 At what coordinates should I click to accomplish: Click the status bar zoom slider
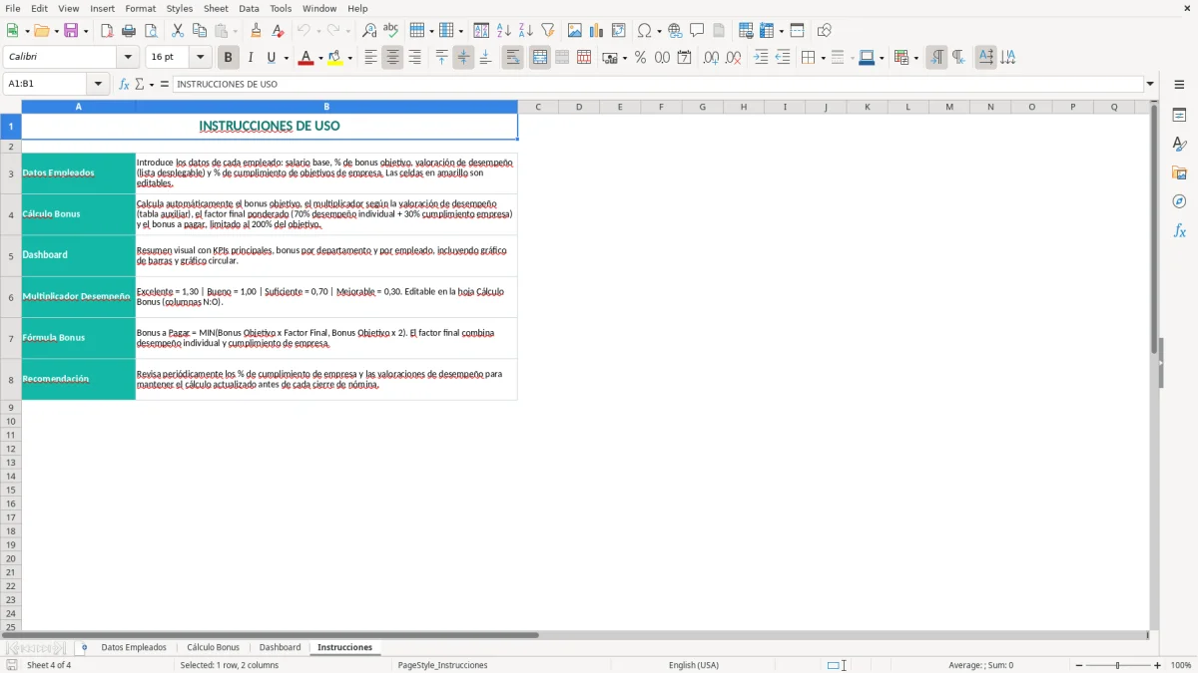coord(1118,665)
